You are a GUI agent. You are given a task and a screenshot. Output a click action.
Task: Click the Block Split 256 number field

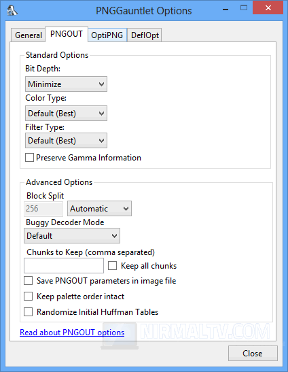43,209
